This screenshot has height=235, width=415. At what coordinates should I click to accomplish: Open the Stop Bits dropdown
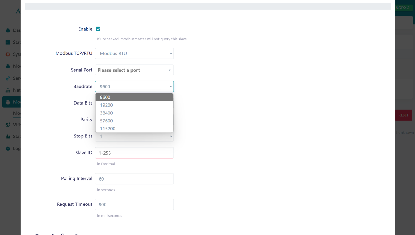[x=134, y=136]
